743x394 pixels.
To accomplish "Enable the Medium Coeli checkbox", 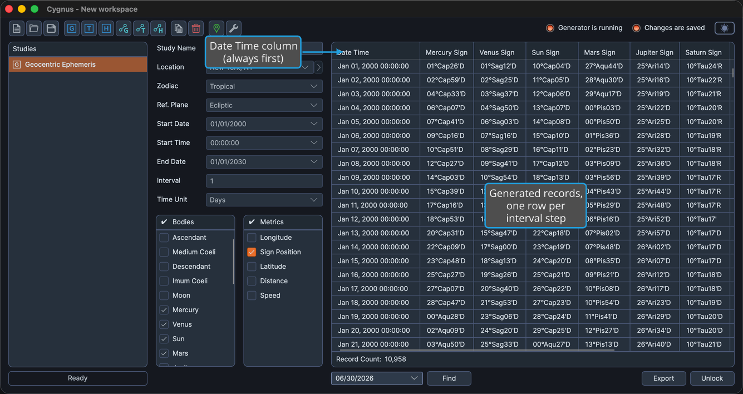I will 164,252.
